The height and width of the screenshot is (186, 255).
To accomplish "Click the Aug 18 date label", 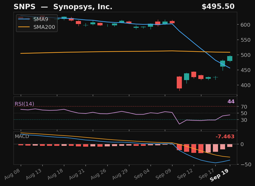I will click(x=56, y=174).
